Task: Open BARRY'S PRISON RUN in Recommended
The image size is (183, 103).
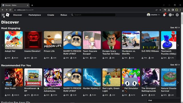Action: click(x=72, y=77)
